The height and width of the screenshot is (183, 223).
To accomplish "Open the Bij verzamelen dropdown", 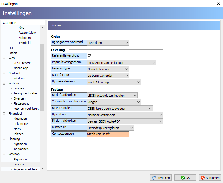I will coord(120,109).
